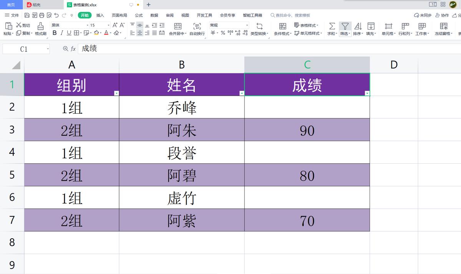Image resolution: width=461 pixels, height=274 pixels.
Task: Toggle italic formatting
Action: click(x=61, y=33)
